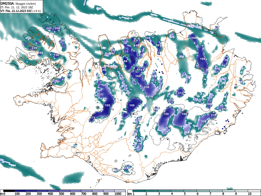Click the visibility value 159 on the map
Screen dimensions: 261x196
[226, 60]
